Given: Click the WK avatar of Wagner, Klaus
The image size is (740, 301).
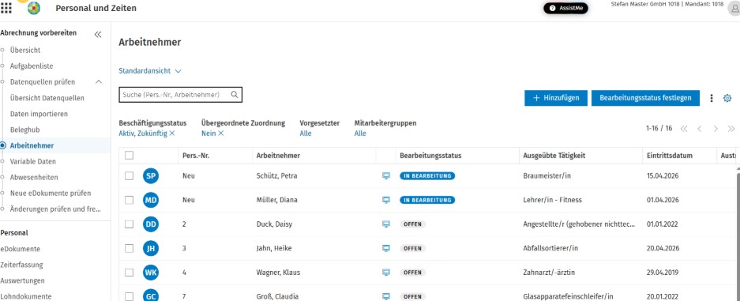Looking at the screenshot, I should point(151,273).
